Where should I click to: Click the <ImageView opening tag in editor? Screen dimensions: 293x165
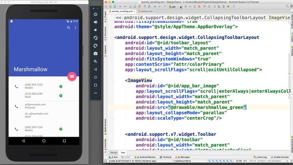138,81
